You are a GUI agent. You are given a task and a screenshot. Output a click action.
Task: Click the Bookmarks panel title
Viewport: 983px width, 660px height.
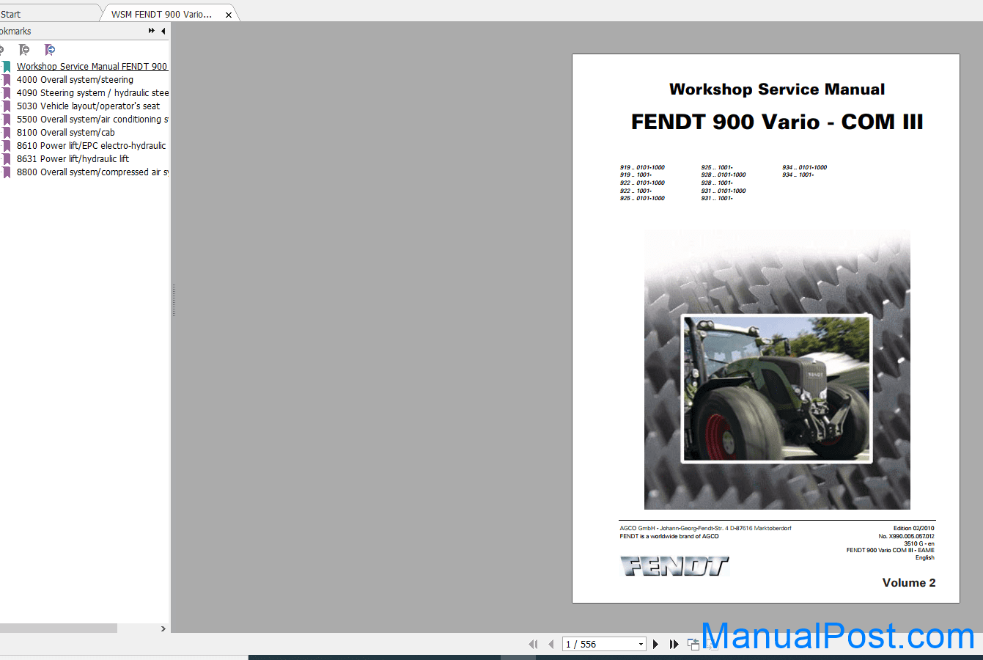15,31
